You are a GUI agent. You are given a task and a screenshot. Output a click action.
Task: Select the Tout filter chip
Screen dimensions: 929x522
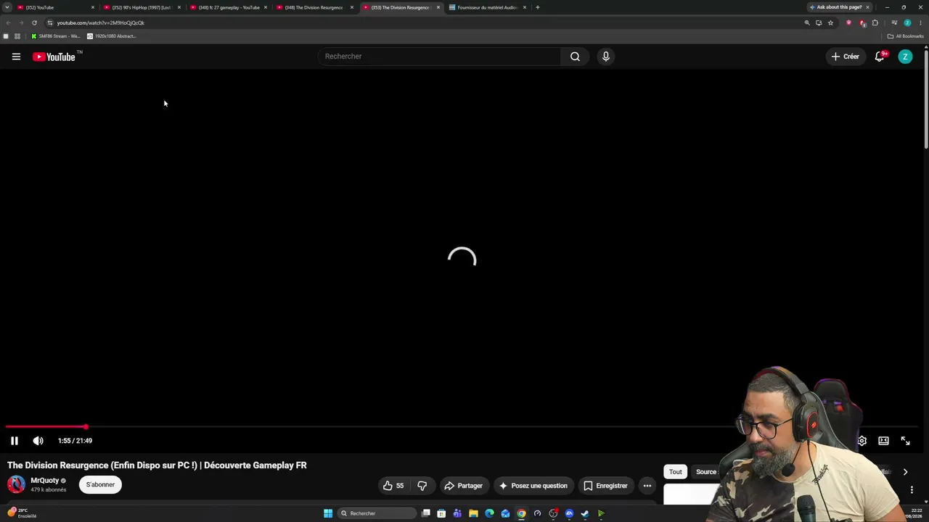tap(676, 472)
